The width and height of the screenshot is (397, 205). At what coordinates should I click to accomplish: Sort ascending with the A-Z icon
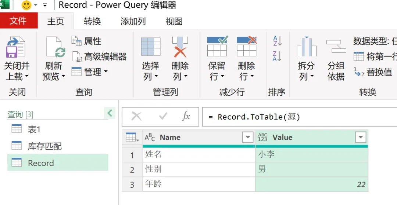click(277, 41)
